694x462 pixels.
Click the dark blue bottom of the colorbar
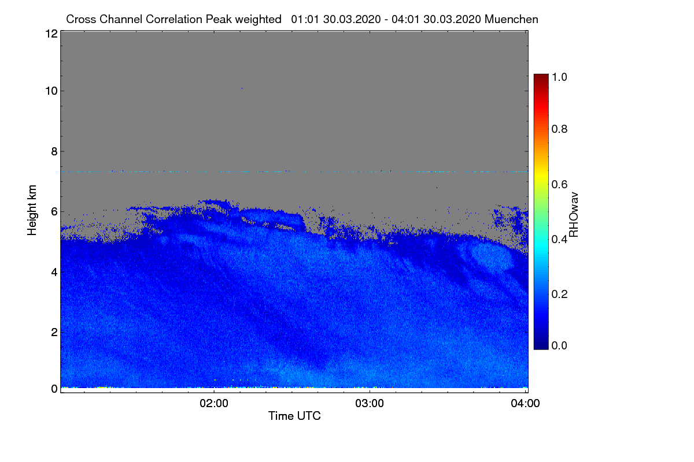540,344
